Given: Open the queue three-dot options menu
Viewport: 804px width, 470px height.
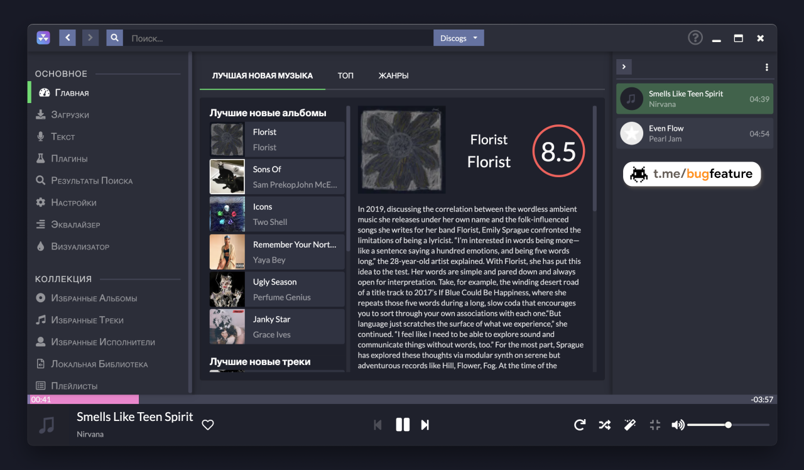Looking at the screenshot, I should (766, 67).
